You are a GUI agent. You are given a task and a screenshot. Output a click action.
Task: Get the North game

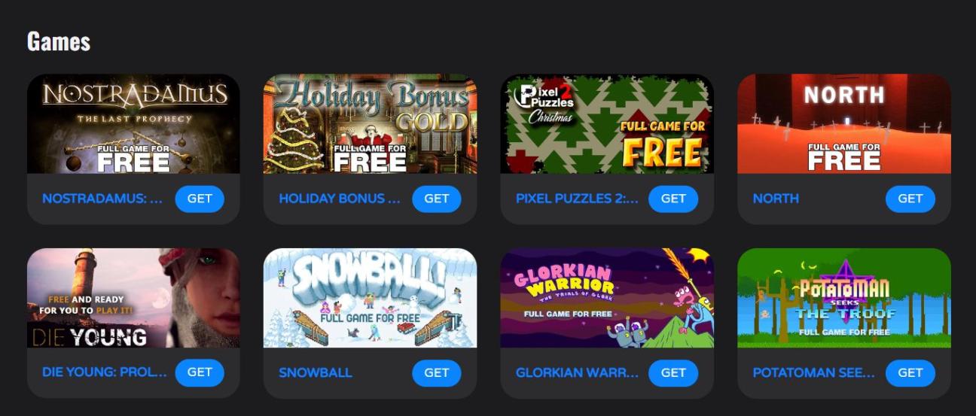910,199
